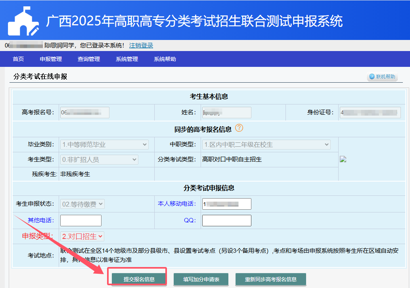Click the broken candidate photo image

click(343, 159)
